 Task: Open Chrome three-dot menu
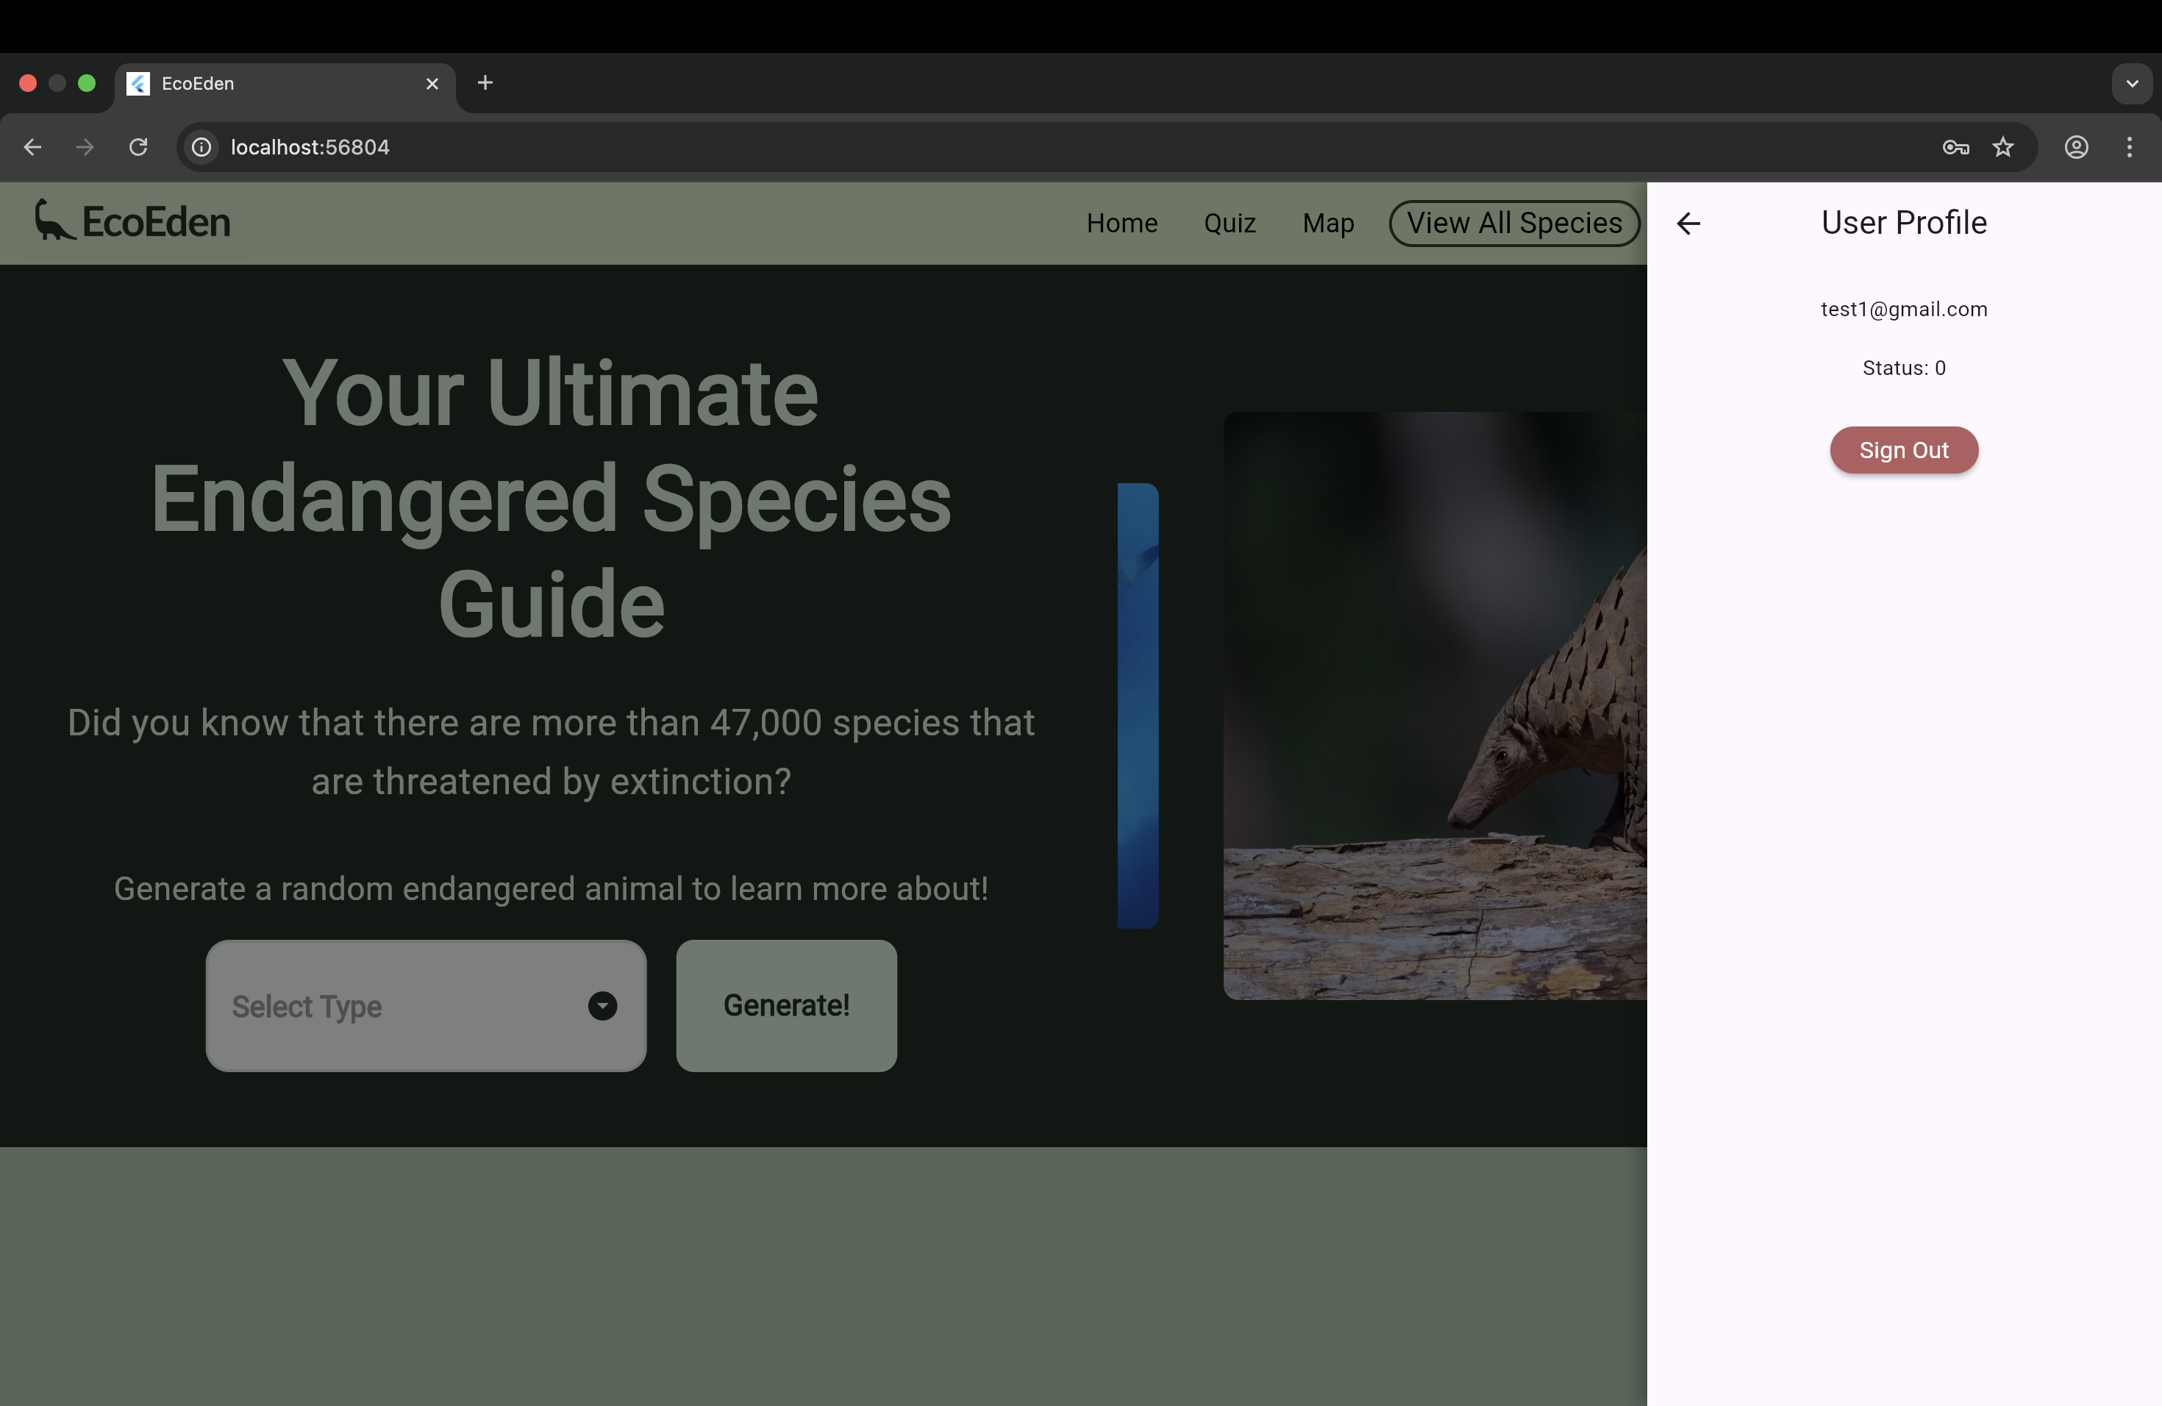point(2130,147)
